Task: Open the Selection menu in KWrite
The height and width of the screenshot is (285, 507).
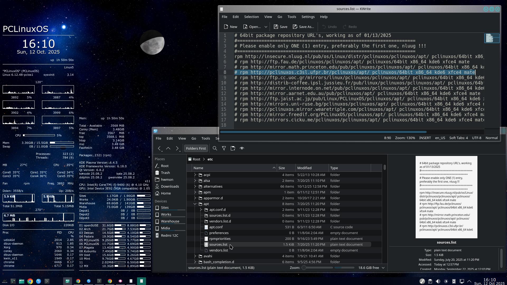Action: (251, 17)
